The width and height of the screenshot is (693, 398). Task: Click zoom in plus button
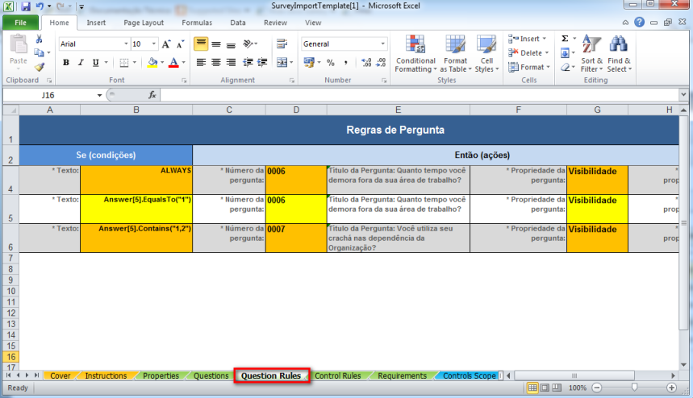pos(671,388)
